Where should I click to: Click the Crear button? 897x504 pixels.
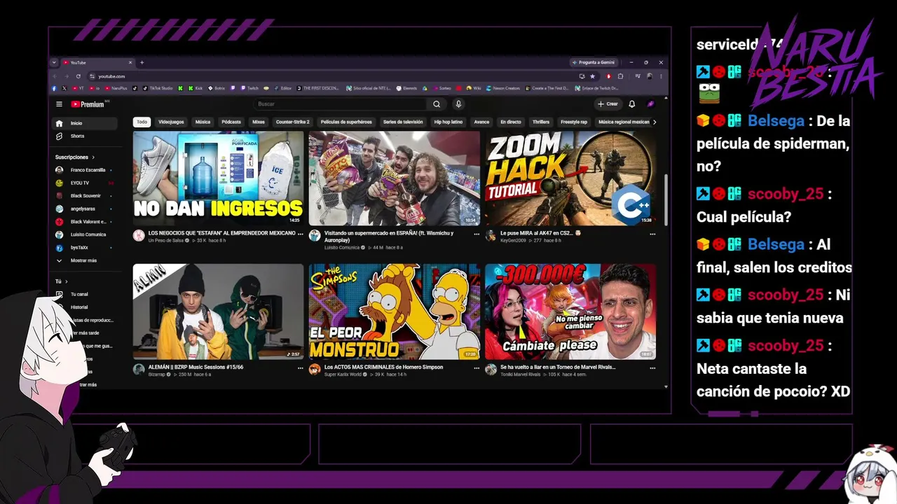608,104
